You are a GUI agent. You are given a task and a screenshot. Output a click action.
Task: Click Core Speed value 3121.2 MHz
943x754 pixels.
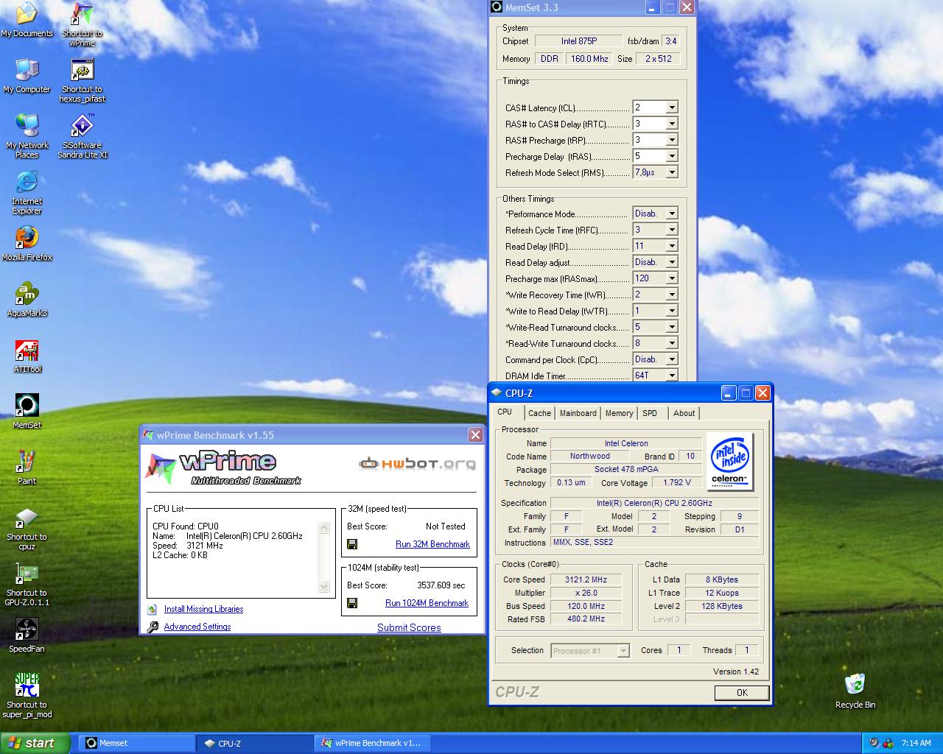(586, 579)
